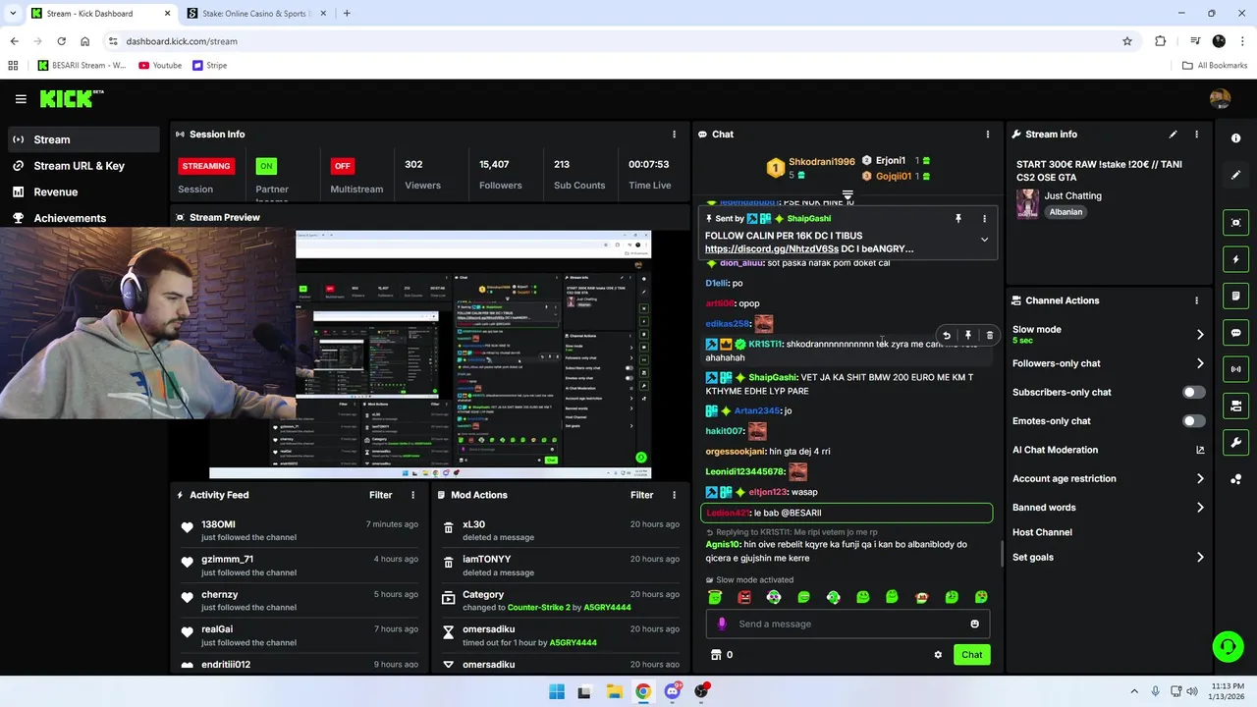Edit stream info with pencil icon in Stream info header
Image resolution: width=1257 pixels, height=707 pixels.
click(1173, 135)
